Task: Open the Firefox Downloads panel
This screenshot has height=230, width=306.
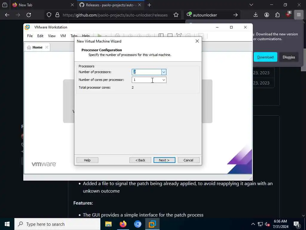Action: [256, 15]
